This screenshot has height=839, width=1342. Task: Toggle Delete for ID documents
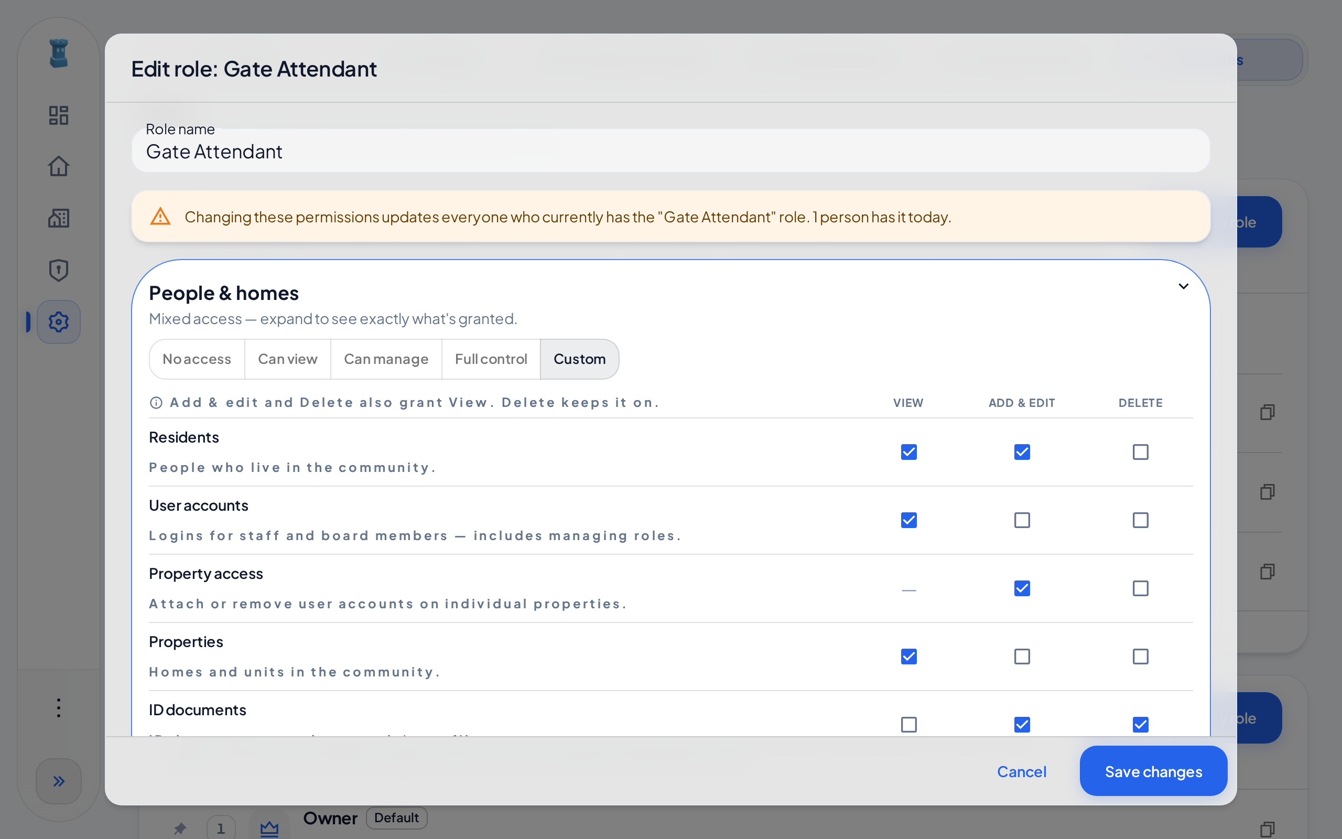[1141, 725]
